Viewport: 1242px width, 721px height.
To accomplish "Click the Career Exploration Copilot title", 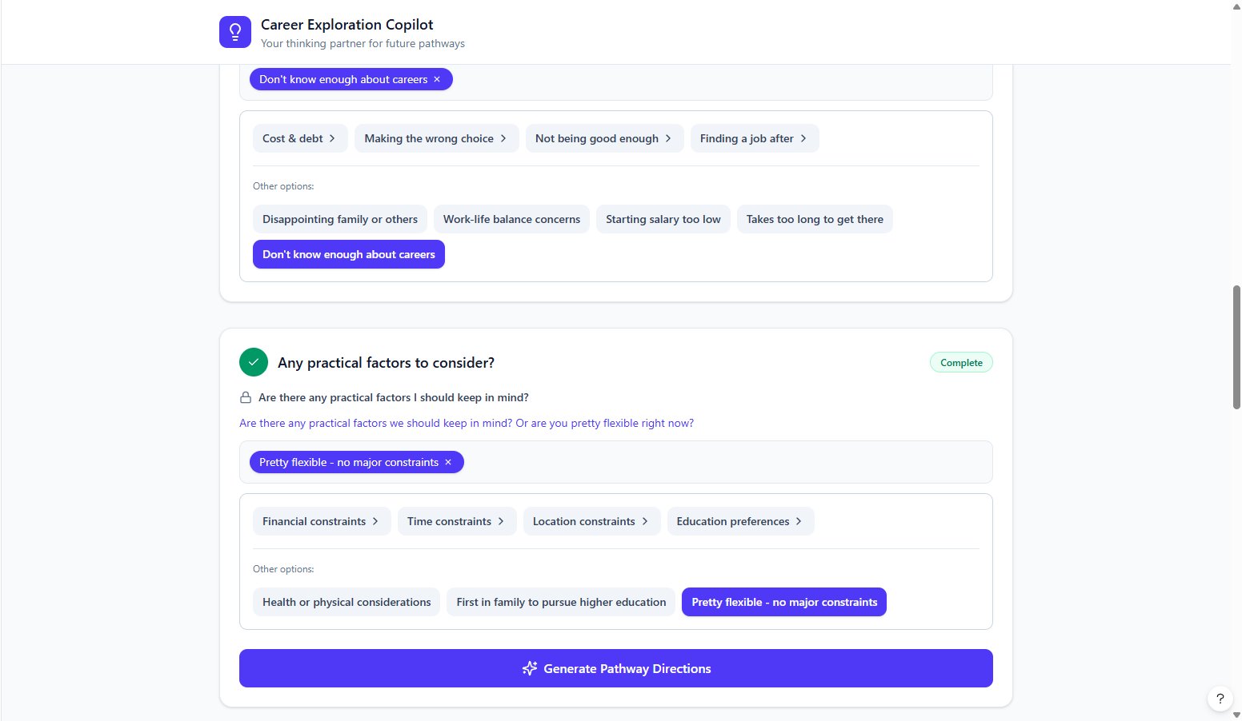I will [x=347, y=25].
